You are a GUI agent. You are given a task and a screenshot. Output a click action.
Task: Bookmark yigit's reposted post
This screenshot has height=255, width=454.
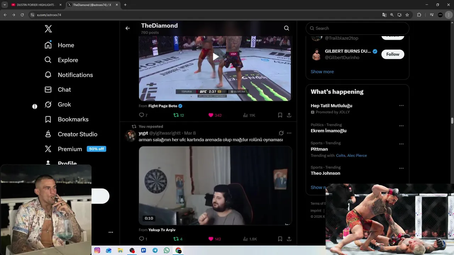(280, 239)
